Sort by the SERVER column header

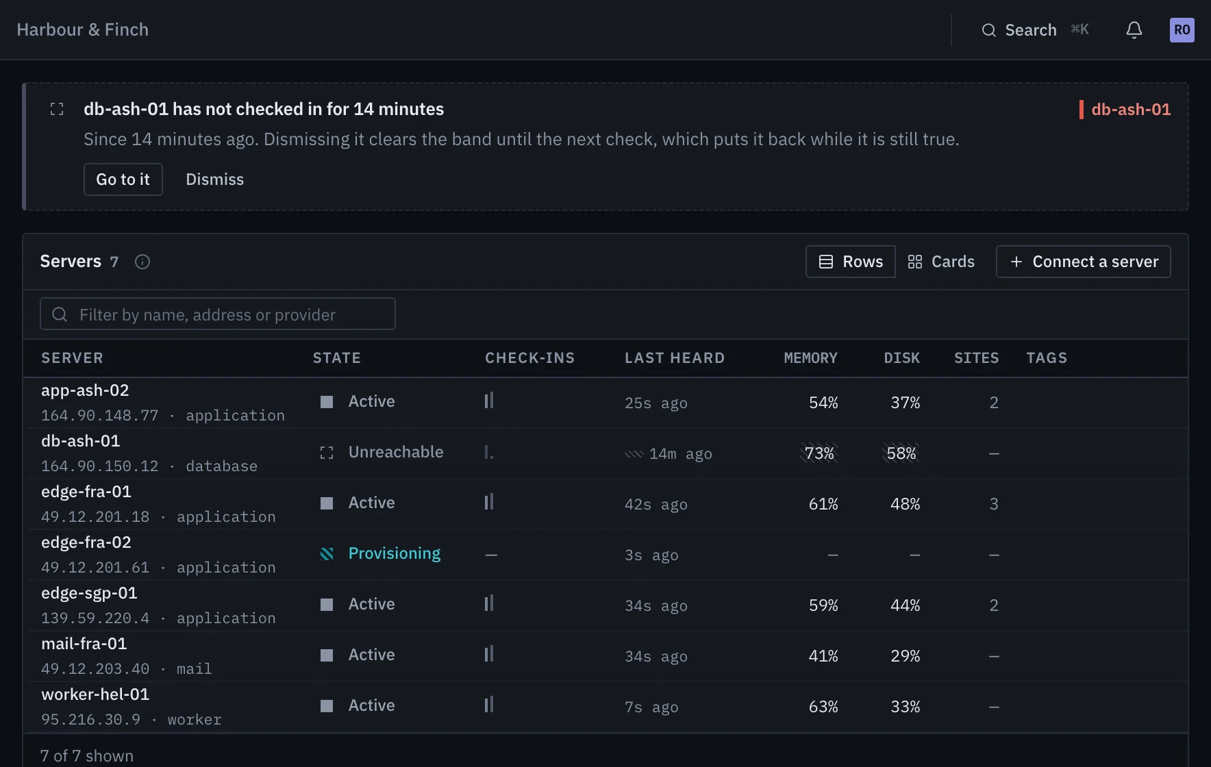[72, 358]
